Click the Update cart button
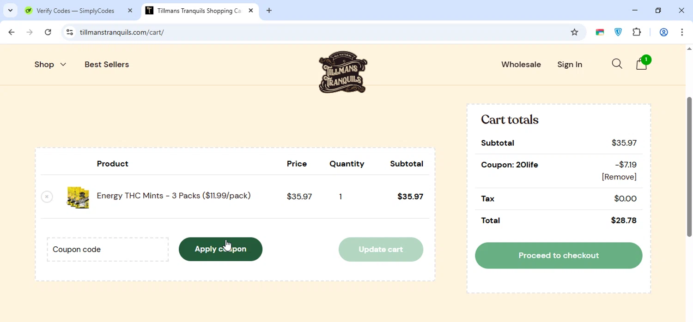Viewport: 693px width, 322px height. [381, 250]
